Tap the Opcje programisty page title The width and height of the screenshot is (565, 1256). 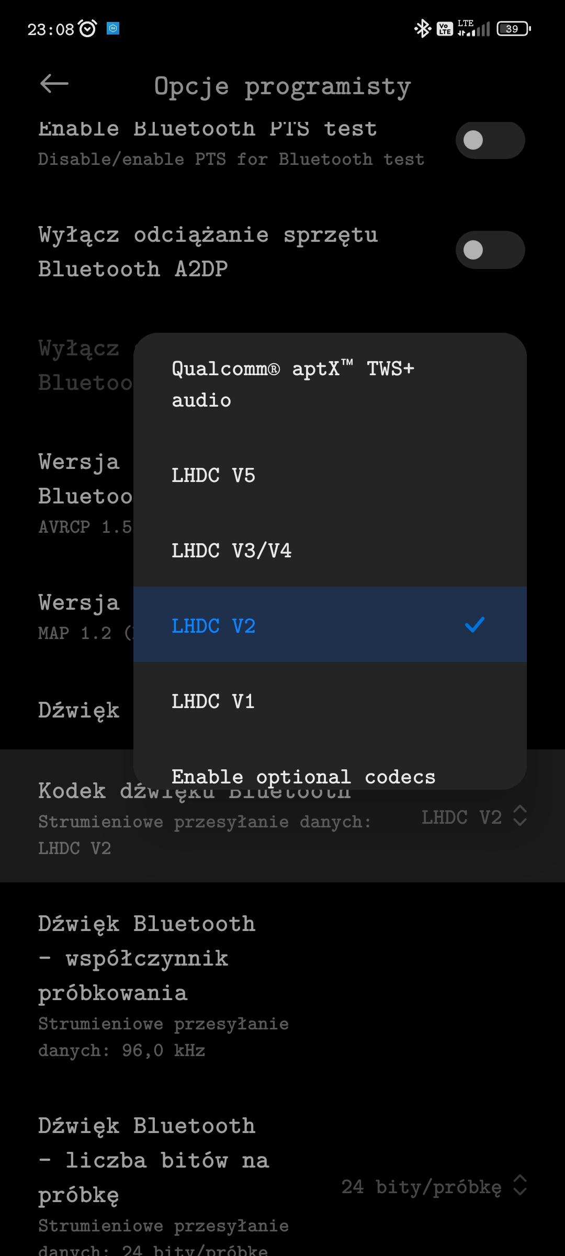[x=282, y=86]
